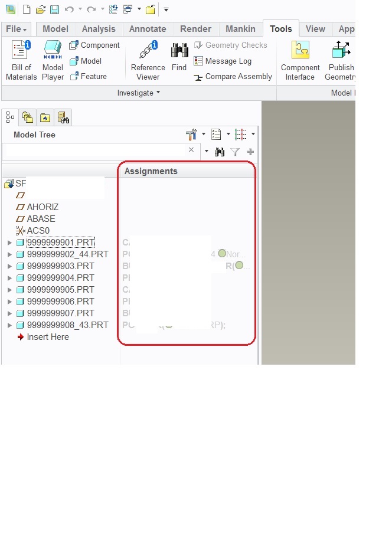
Task: Click Publish Geometry icon
Action: (340, 60)
